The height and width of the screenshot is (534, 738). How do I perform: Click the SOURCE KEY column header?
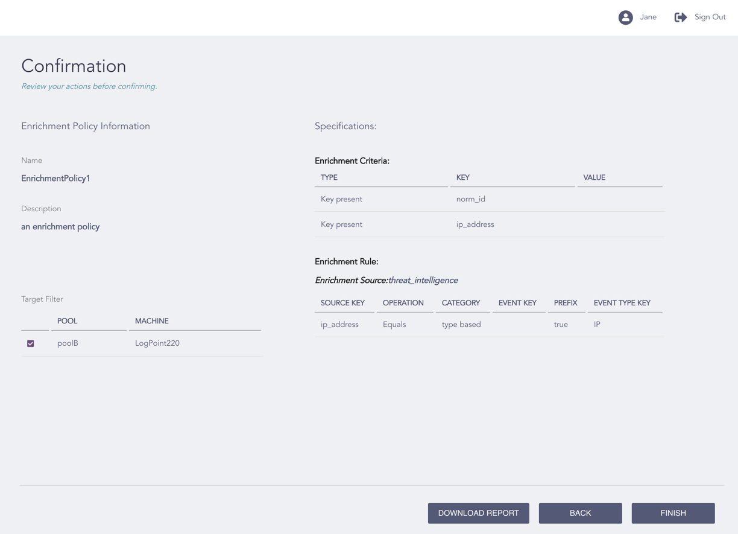[342, 303]
